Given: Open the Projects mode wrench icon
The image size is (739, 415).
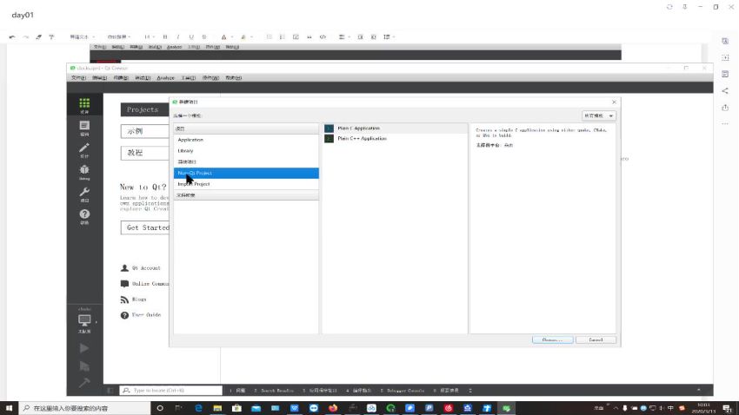Looking at the screenshot, I should click(x=84, y=194).
